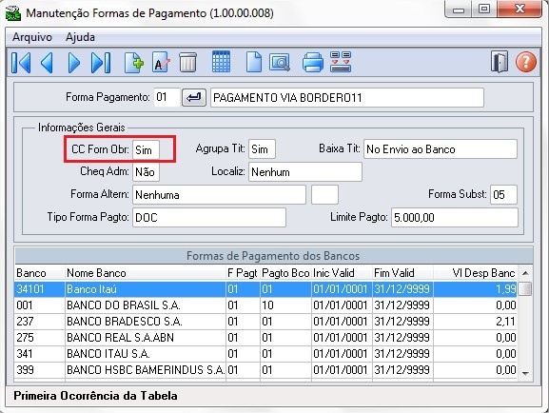Click the PAGAMENTO VIA BORDERO11 description field
The width and height of the screenshot is (549, 413).
[x=347, y=97]
